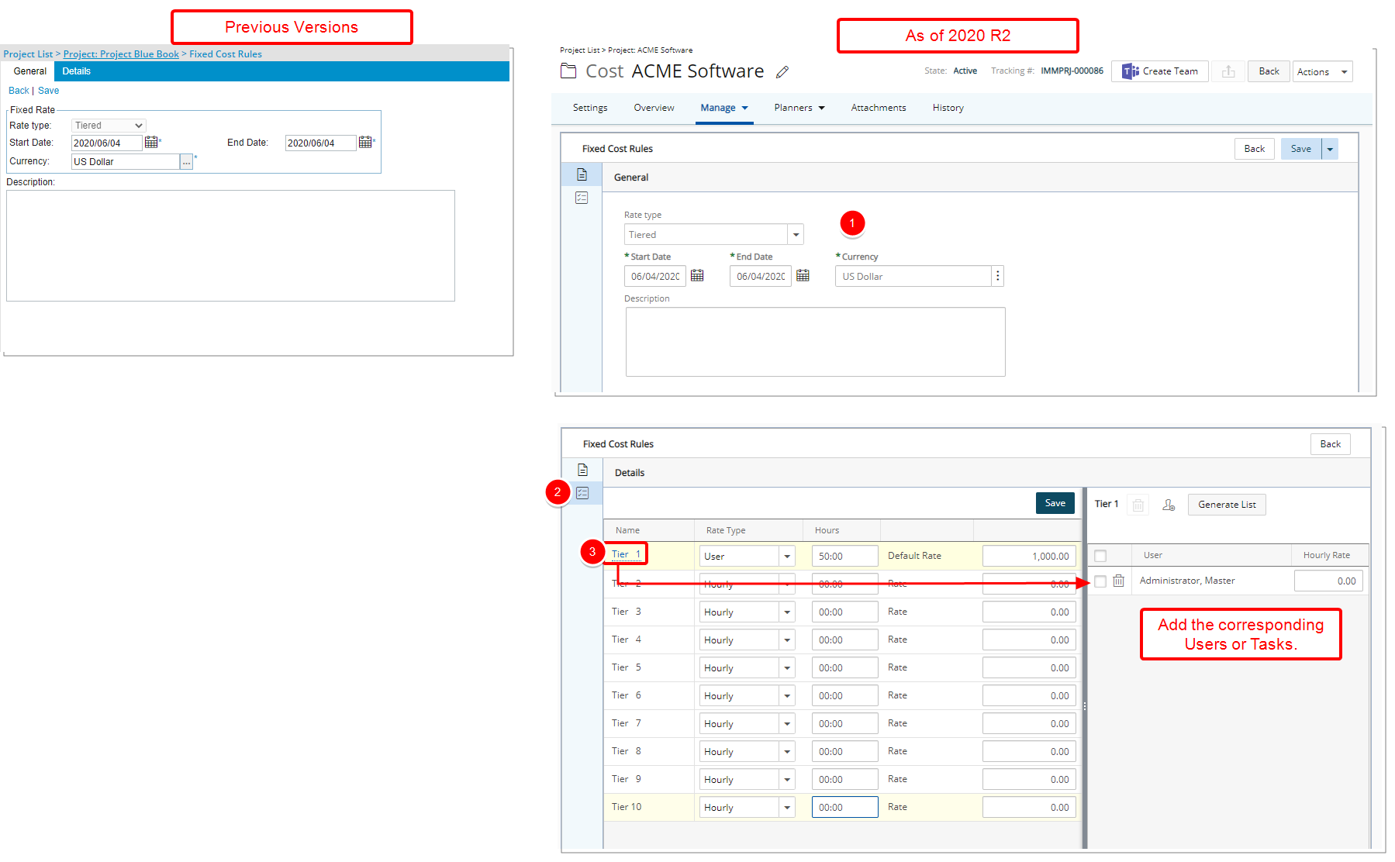Click the add user icon beside Tier 1
Viewport: 1395px width, 862px height.
[1169, 505]
